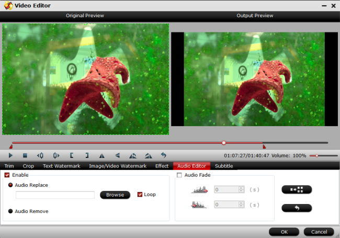Toggle the Loop checkbox
The height and width of the screenshot is (238, 340).
tap(140, 195)
